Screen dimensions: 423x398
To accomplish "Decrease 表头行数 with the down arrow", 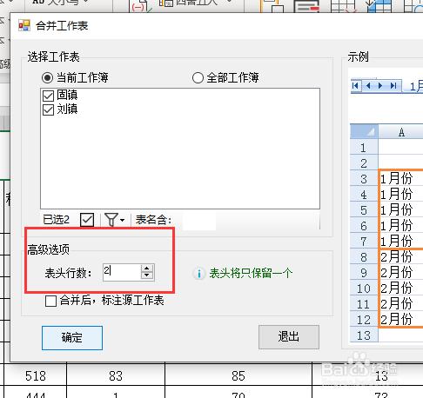I will [x=147, y=275].
